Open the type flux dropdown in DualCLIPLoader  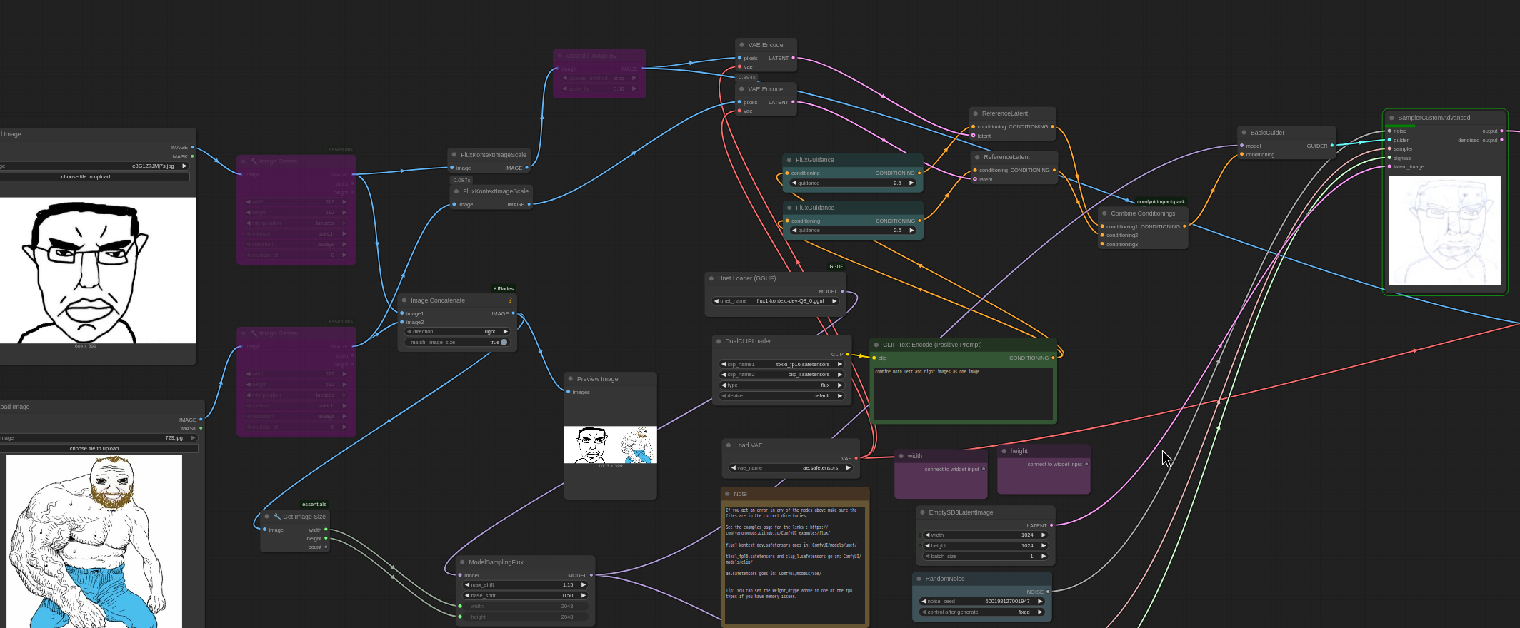pyautogui.click(x=782, y=385)
